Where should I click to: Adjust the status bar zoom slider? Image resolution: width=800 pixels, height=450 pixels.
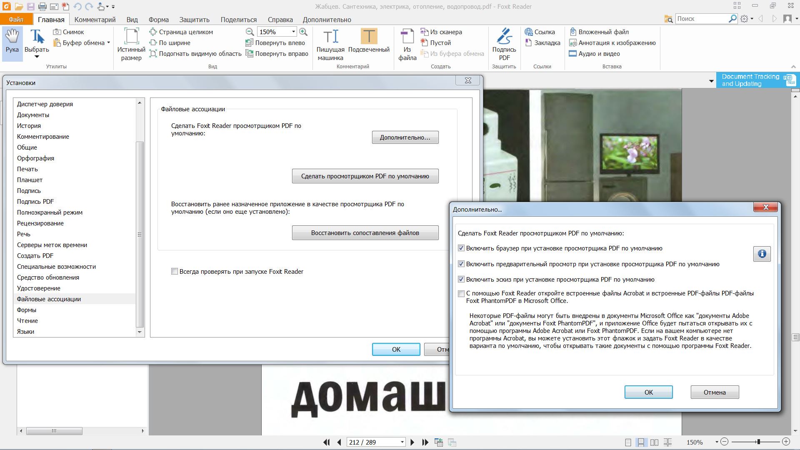758,442
